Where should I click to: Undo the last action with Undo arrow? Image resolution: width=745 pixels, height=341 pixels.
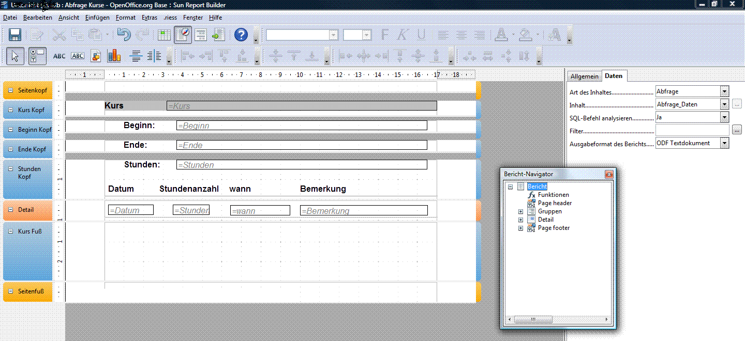point(123,35)
